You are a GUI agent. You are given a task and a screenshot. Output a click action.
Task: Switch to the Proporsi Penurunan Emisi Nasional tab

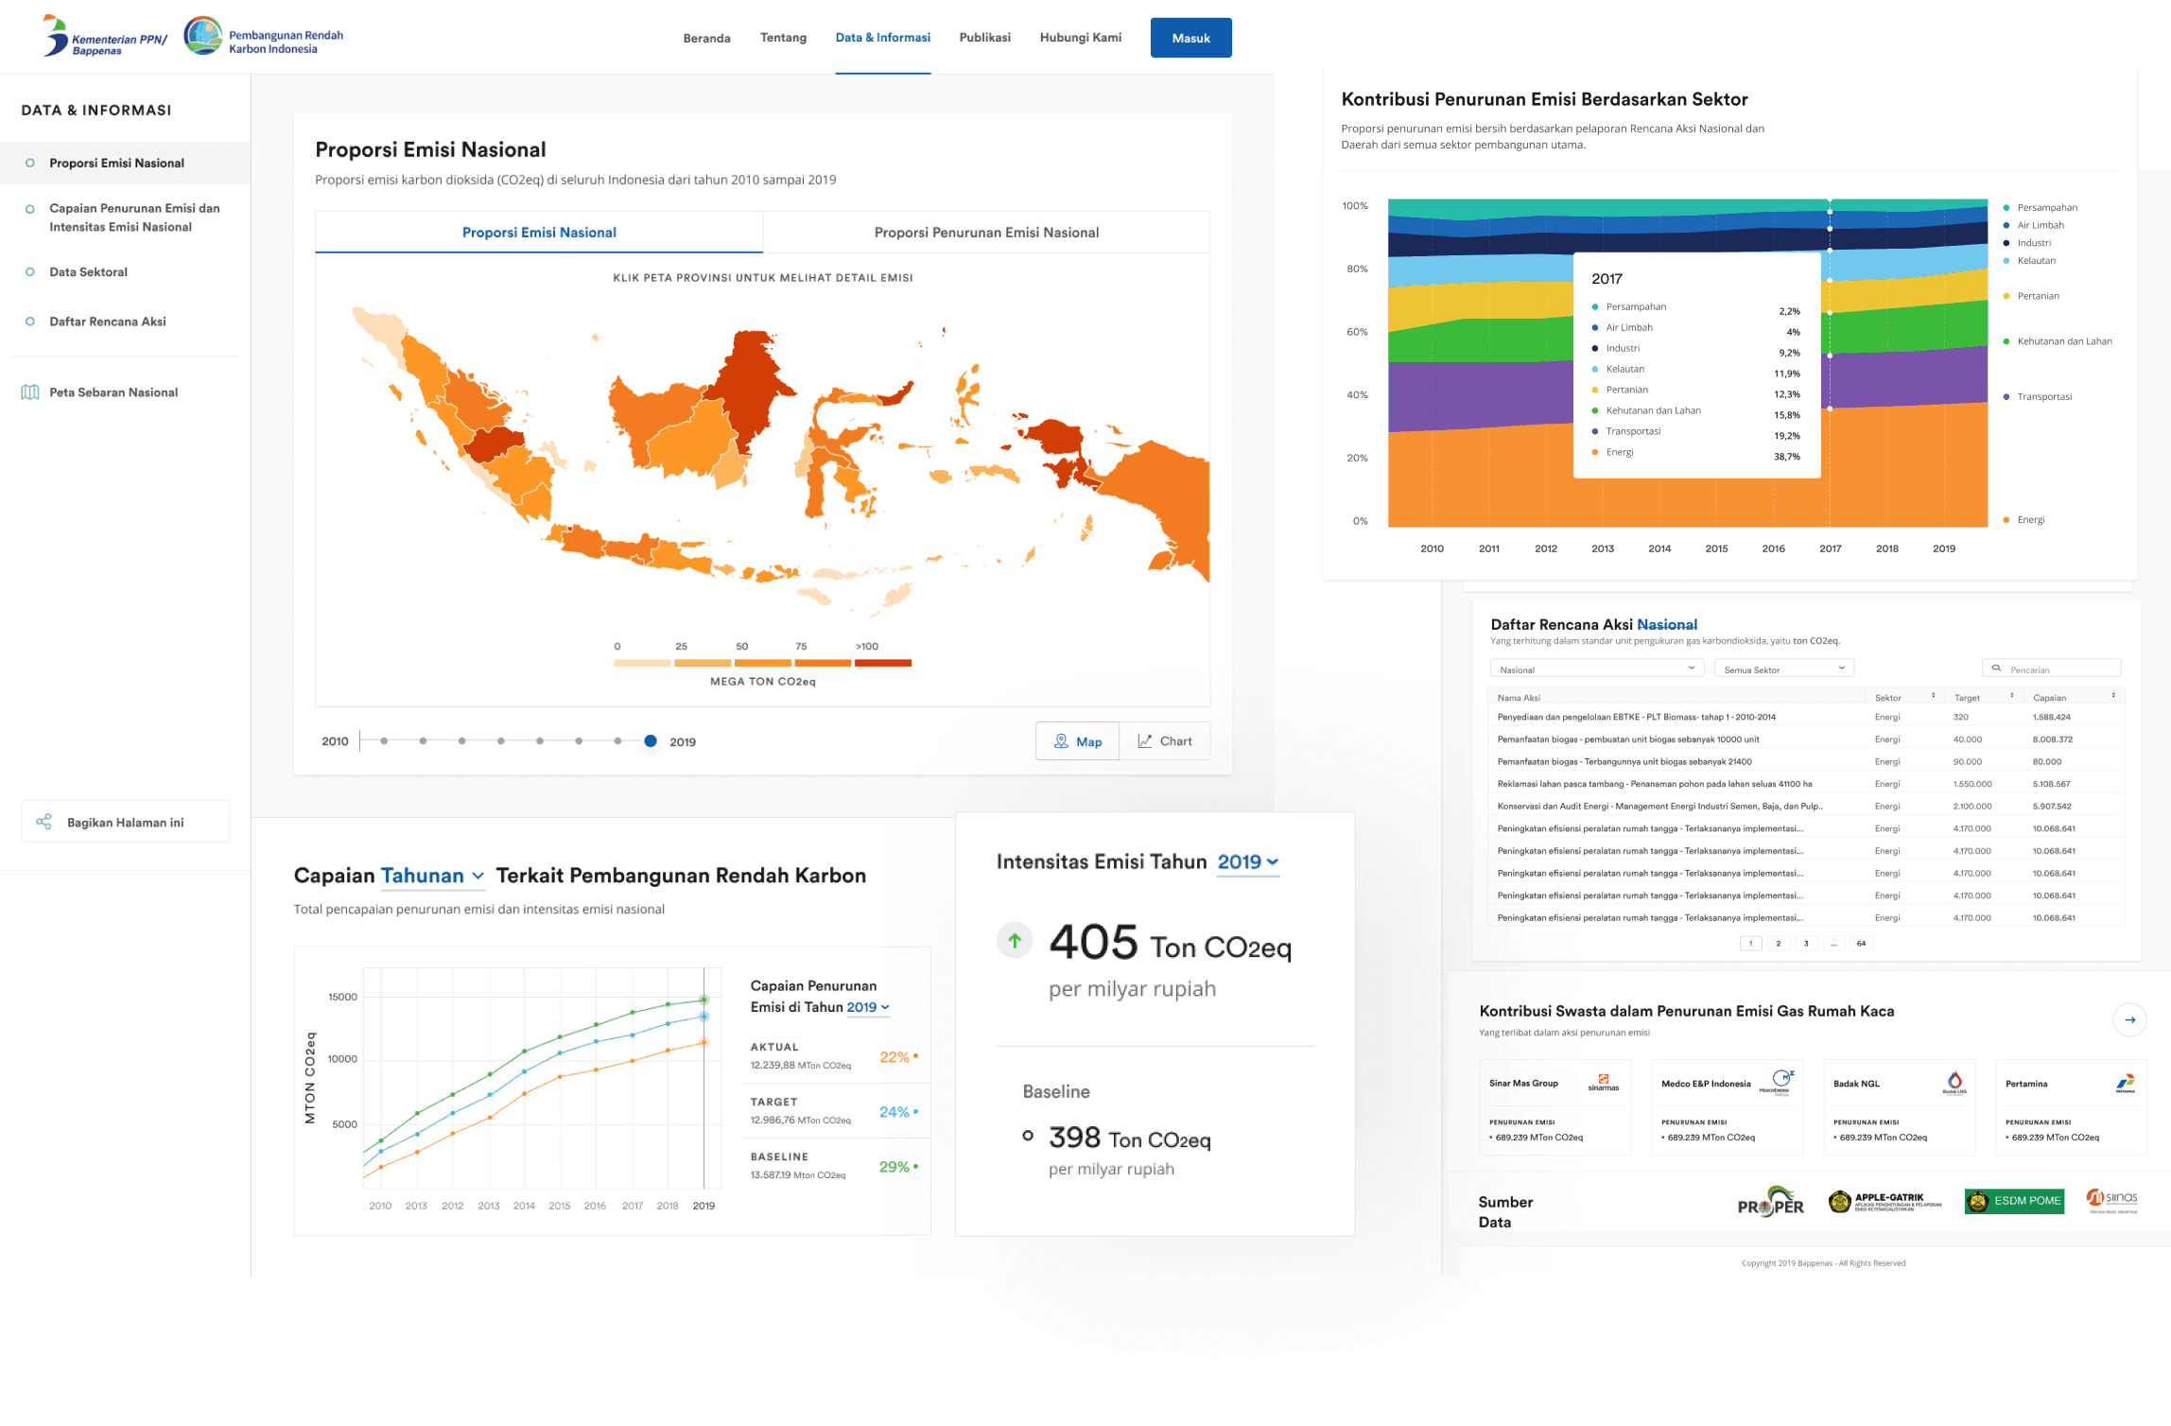point(986,232)
